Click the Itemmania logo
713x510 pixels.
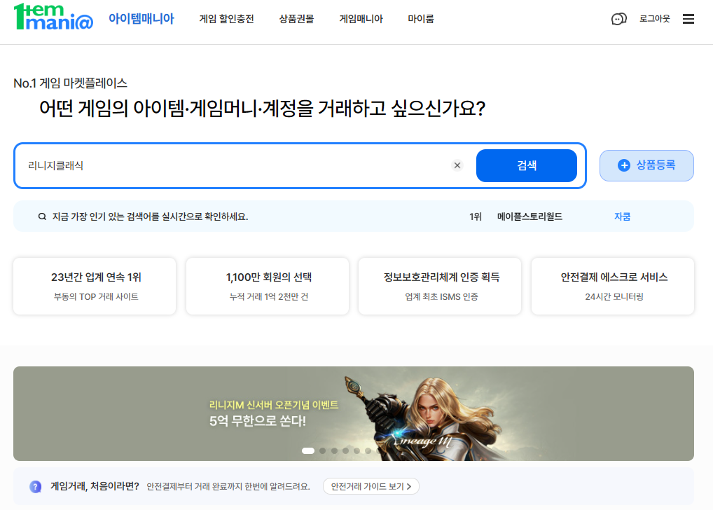click(54, 18)
